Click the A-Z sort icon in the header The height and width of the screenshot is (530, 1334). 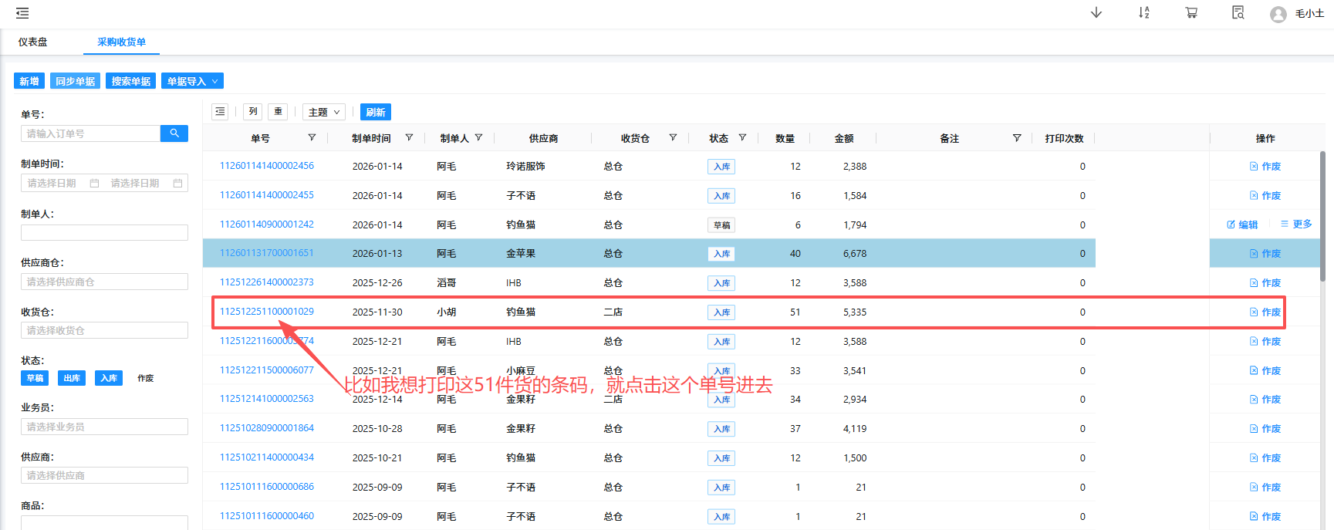pos(1144,13)
